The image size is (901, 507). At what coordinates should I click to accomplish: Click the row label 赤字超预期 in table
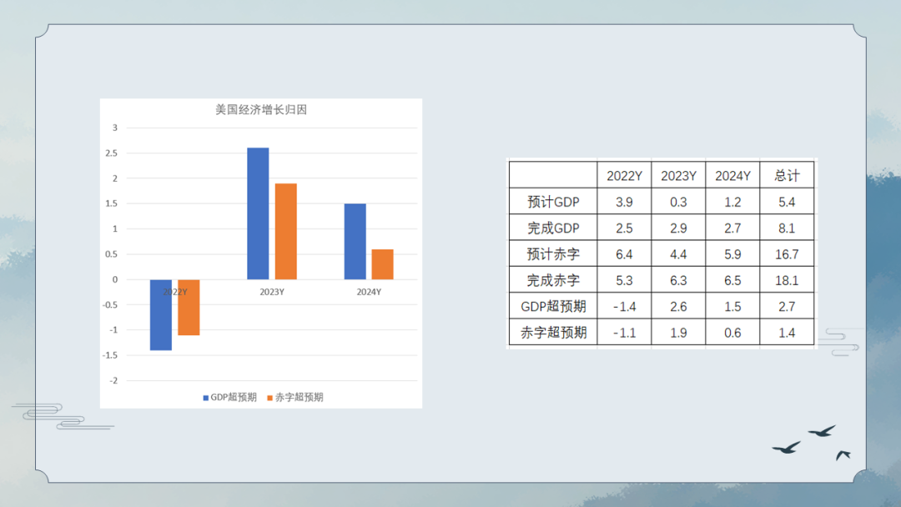(x=553, y=333)
